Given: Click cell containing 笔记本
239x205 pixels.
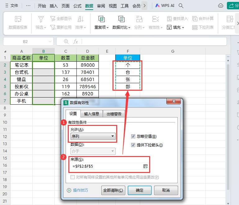Looking at the screenshot, I should (21, 65).
